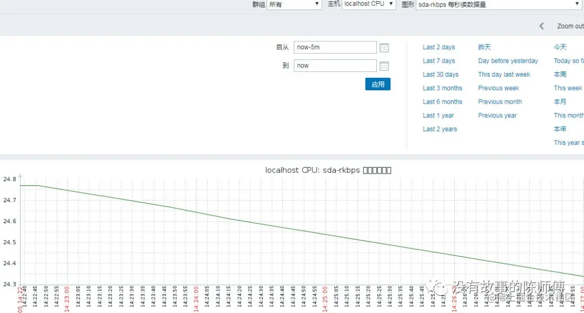584x313 pixels.
Task: Select the Today so far range
Action: coord(569,61)
